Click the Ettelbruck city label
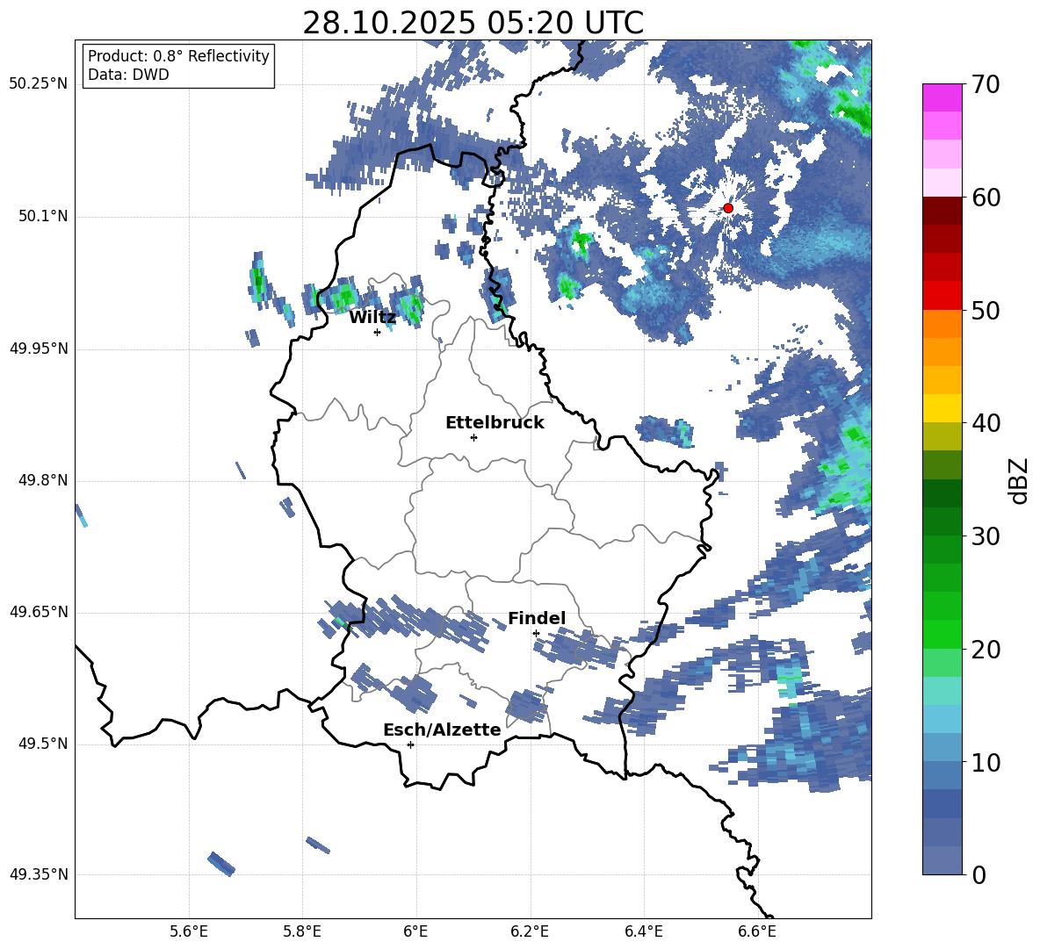1040x949 pixels. [495, 423]
